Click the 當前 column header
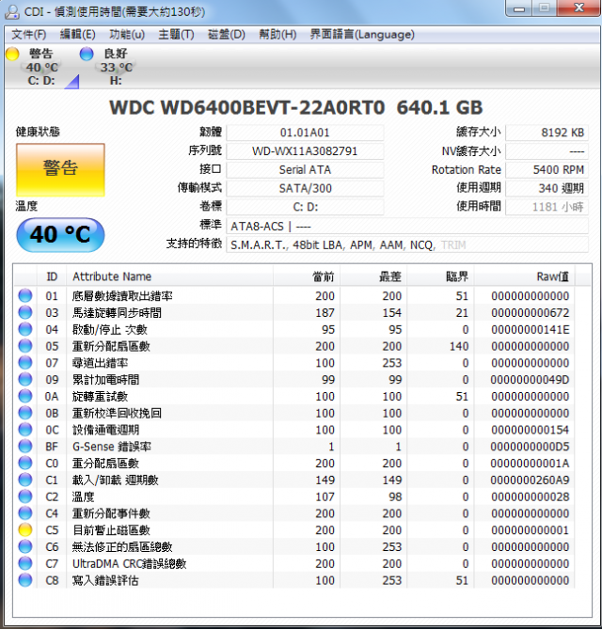602x630 pixels. tap(307, 276)
